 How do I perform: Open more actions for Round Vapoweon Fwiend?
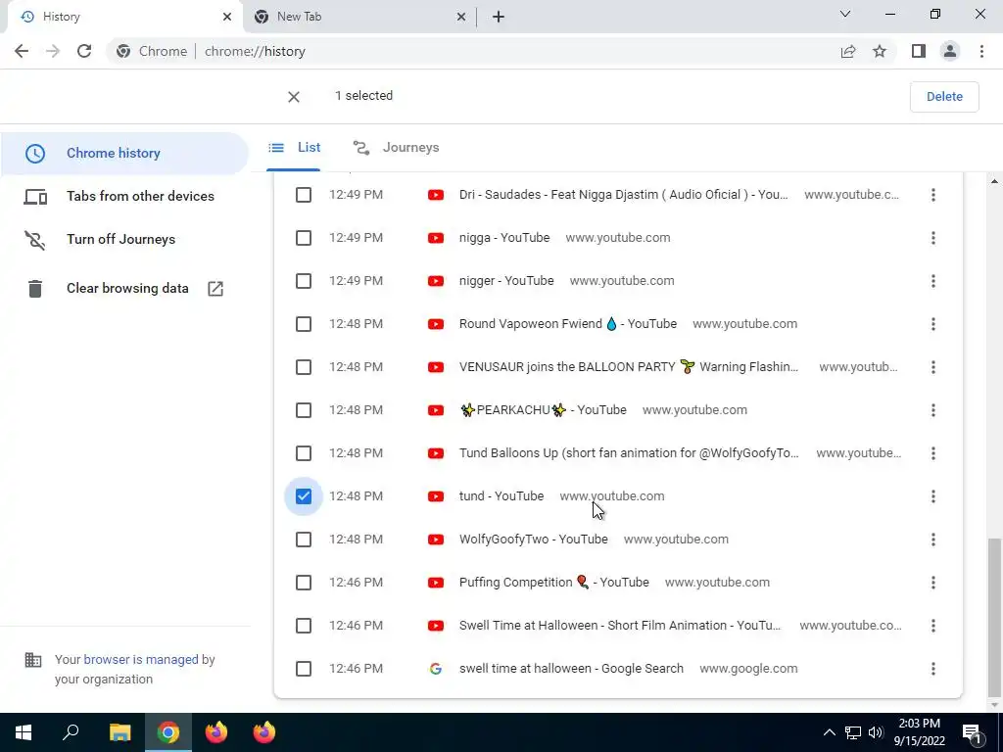tap(933, 324)
